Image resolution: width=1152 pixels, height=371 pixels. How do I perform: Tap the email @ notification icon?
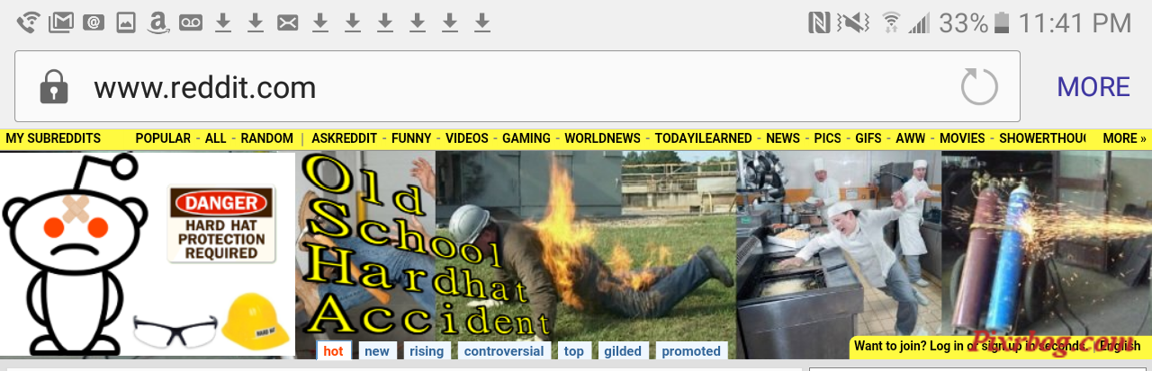click(x=94, y=23)
